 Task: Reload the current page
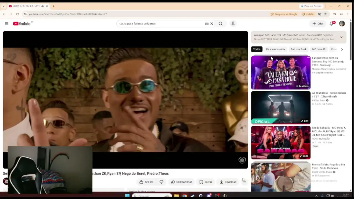(x=17, y=14)
